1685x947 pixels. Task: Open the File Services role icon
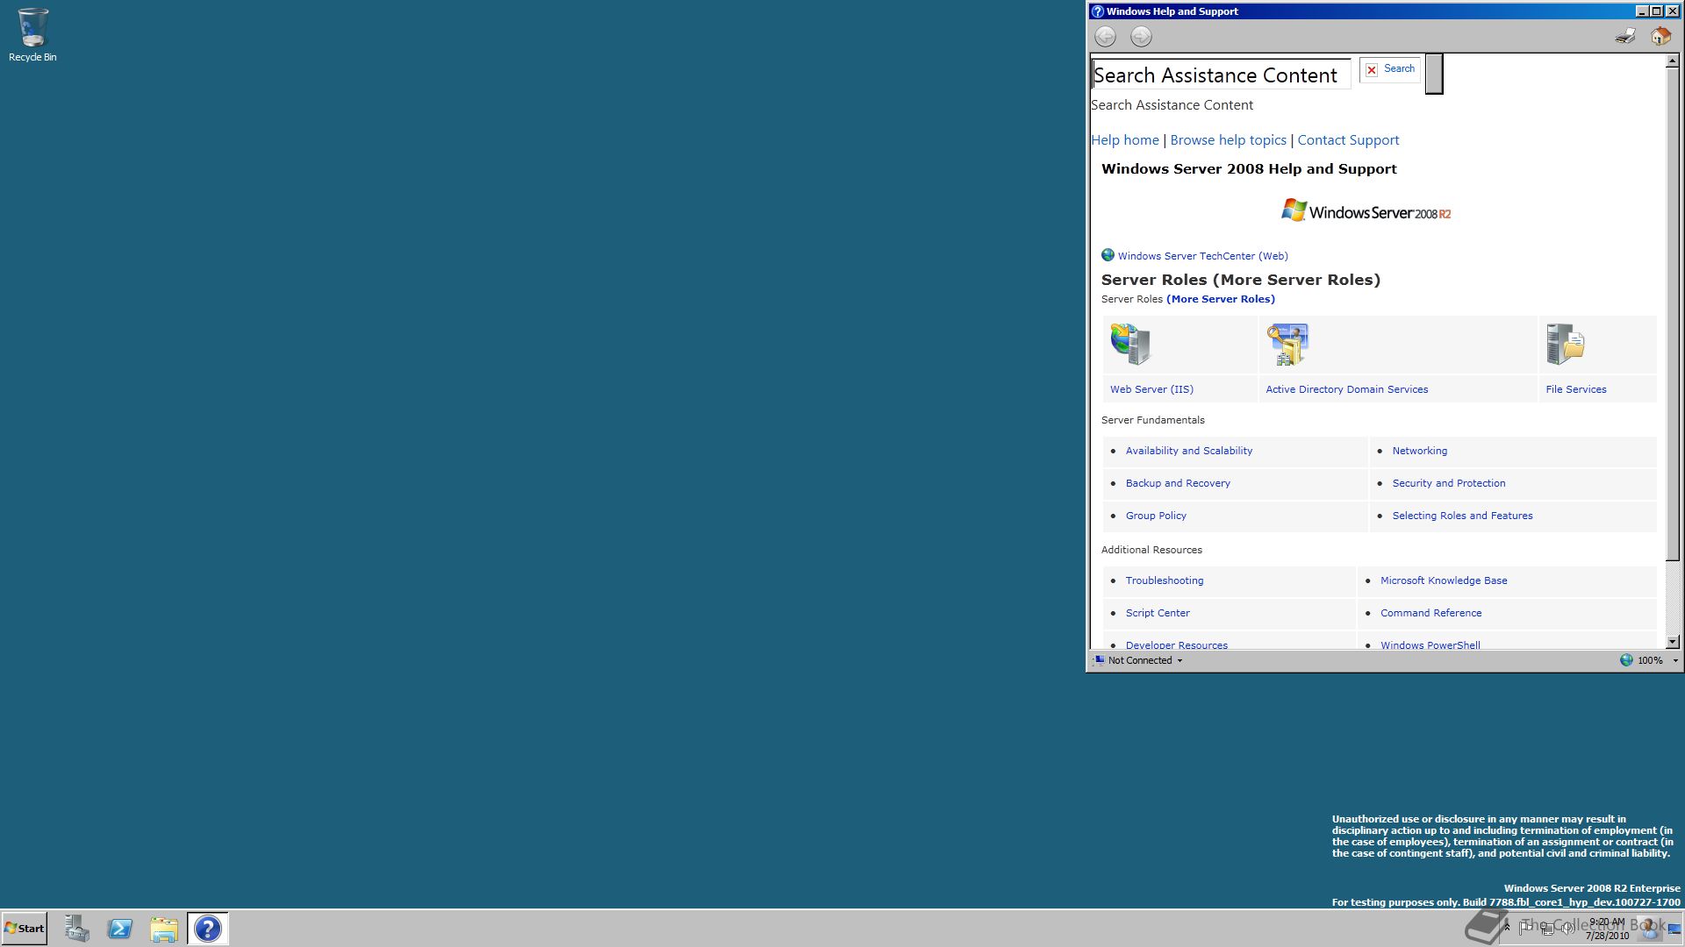tap(1566, 344)
